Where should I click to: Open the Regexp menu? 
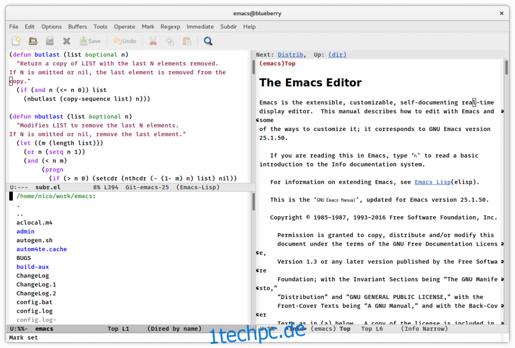point(170,27)
